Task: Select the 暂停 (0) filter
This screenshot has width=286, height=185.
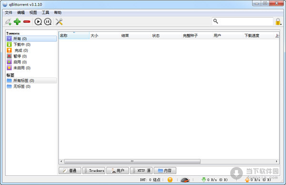Action: (x=31, y=56)
